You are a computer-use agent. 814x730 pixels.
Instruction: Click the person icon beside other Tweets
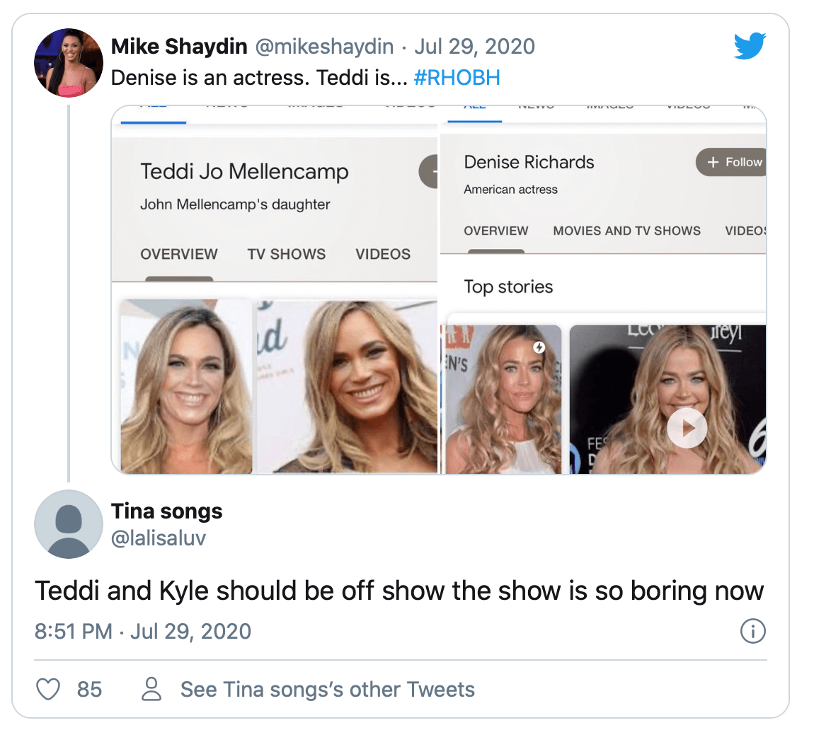click(152, 689)
